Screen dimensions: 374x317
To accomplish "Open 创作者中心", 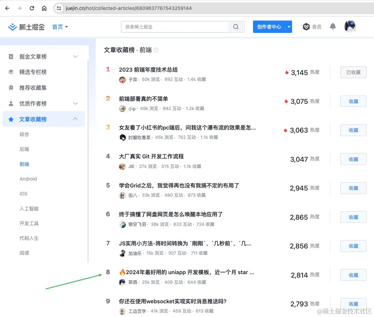I will 269,27.
